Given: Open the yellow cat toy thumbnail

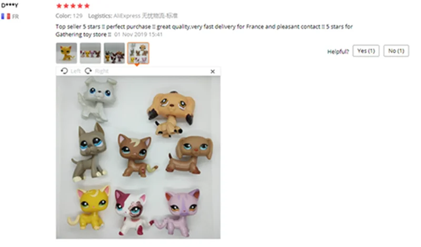Looking at the screenshot, I should [x=66, y=53].
